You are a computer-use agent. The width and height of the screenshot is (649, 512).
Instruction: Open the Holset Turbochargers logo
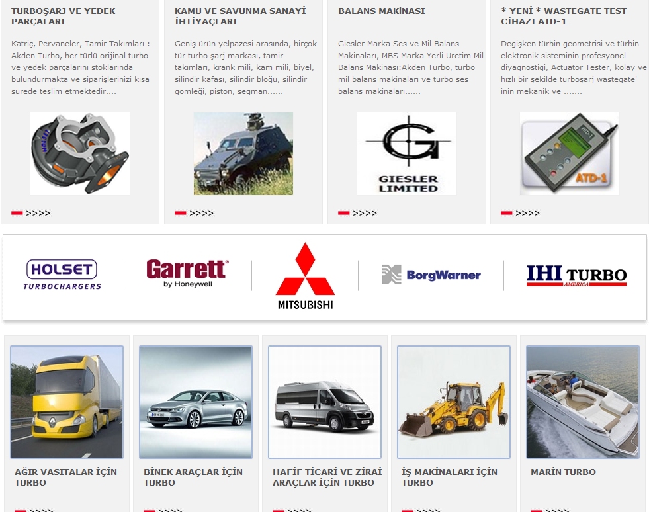[x=62, y=275]
